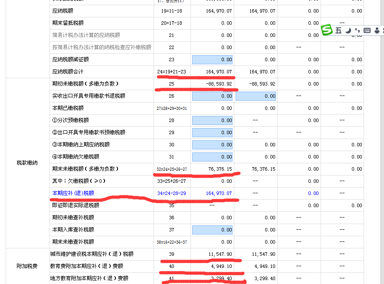Click the user account icon in IME bar
The height and width of the screenshot is (284, 384).
(377, 30)
